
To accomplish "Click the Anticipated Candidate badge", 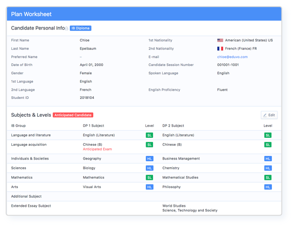I will 73,115.
